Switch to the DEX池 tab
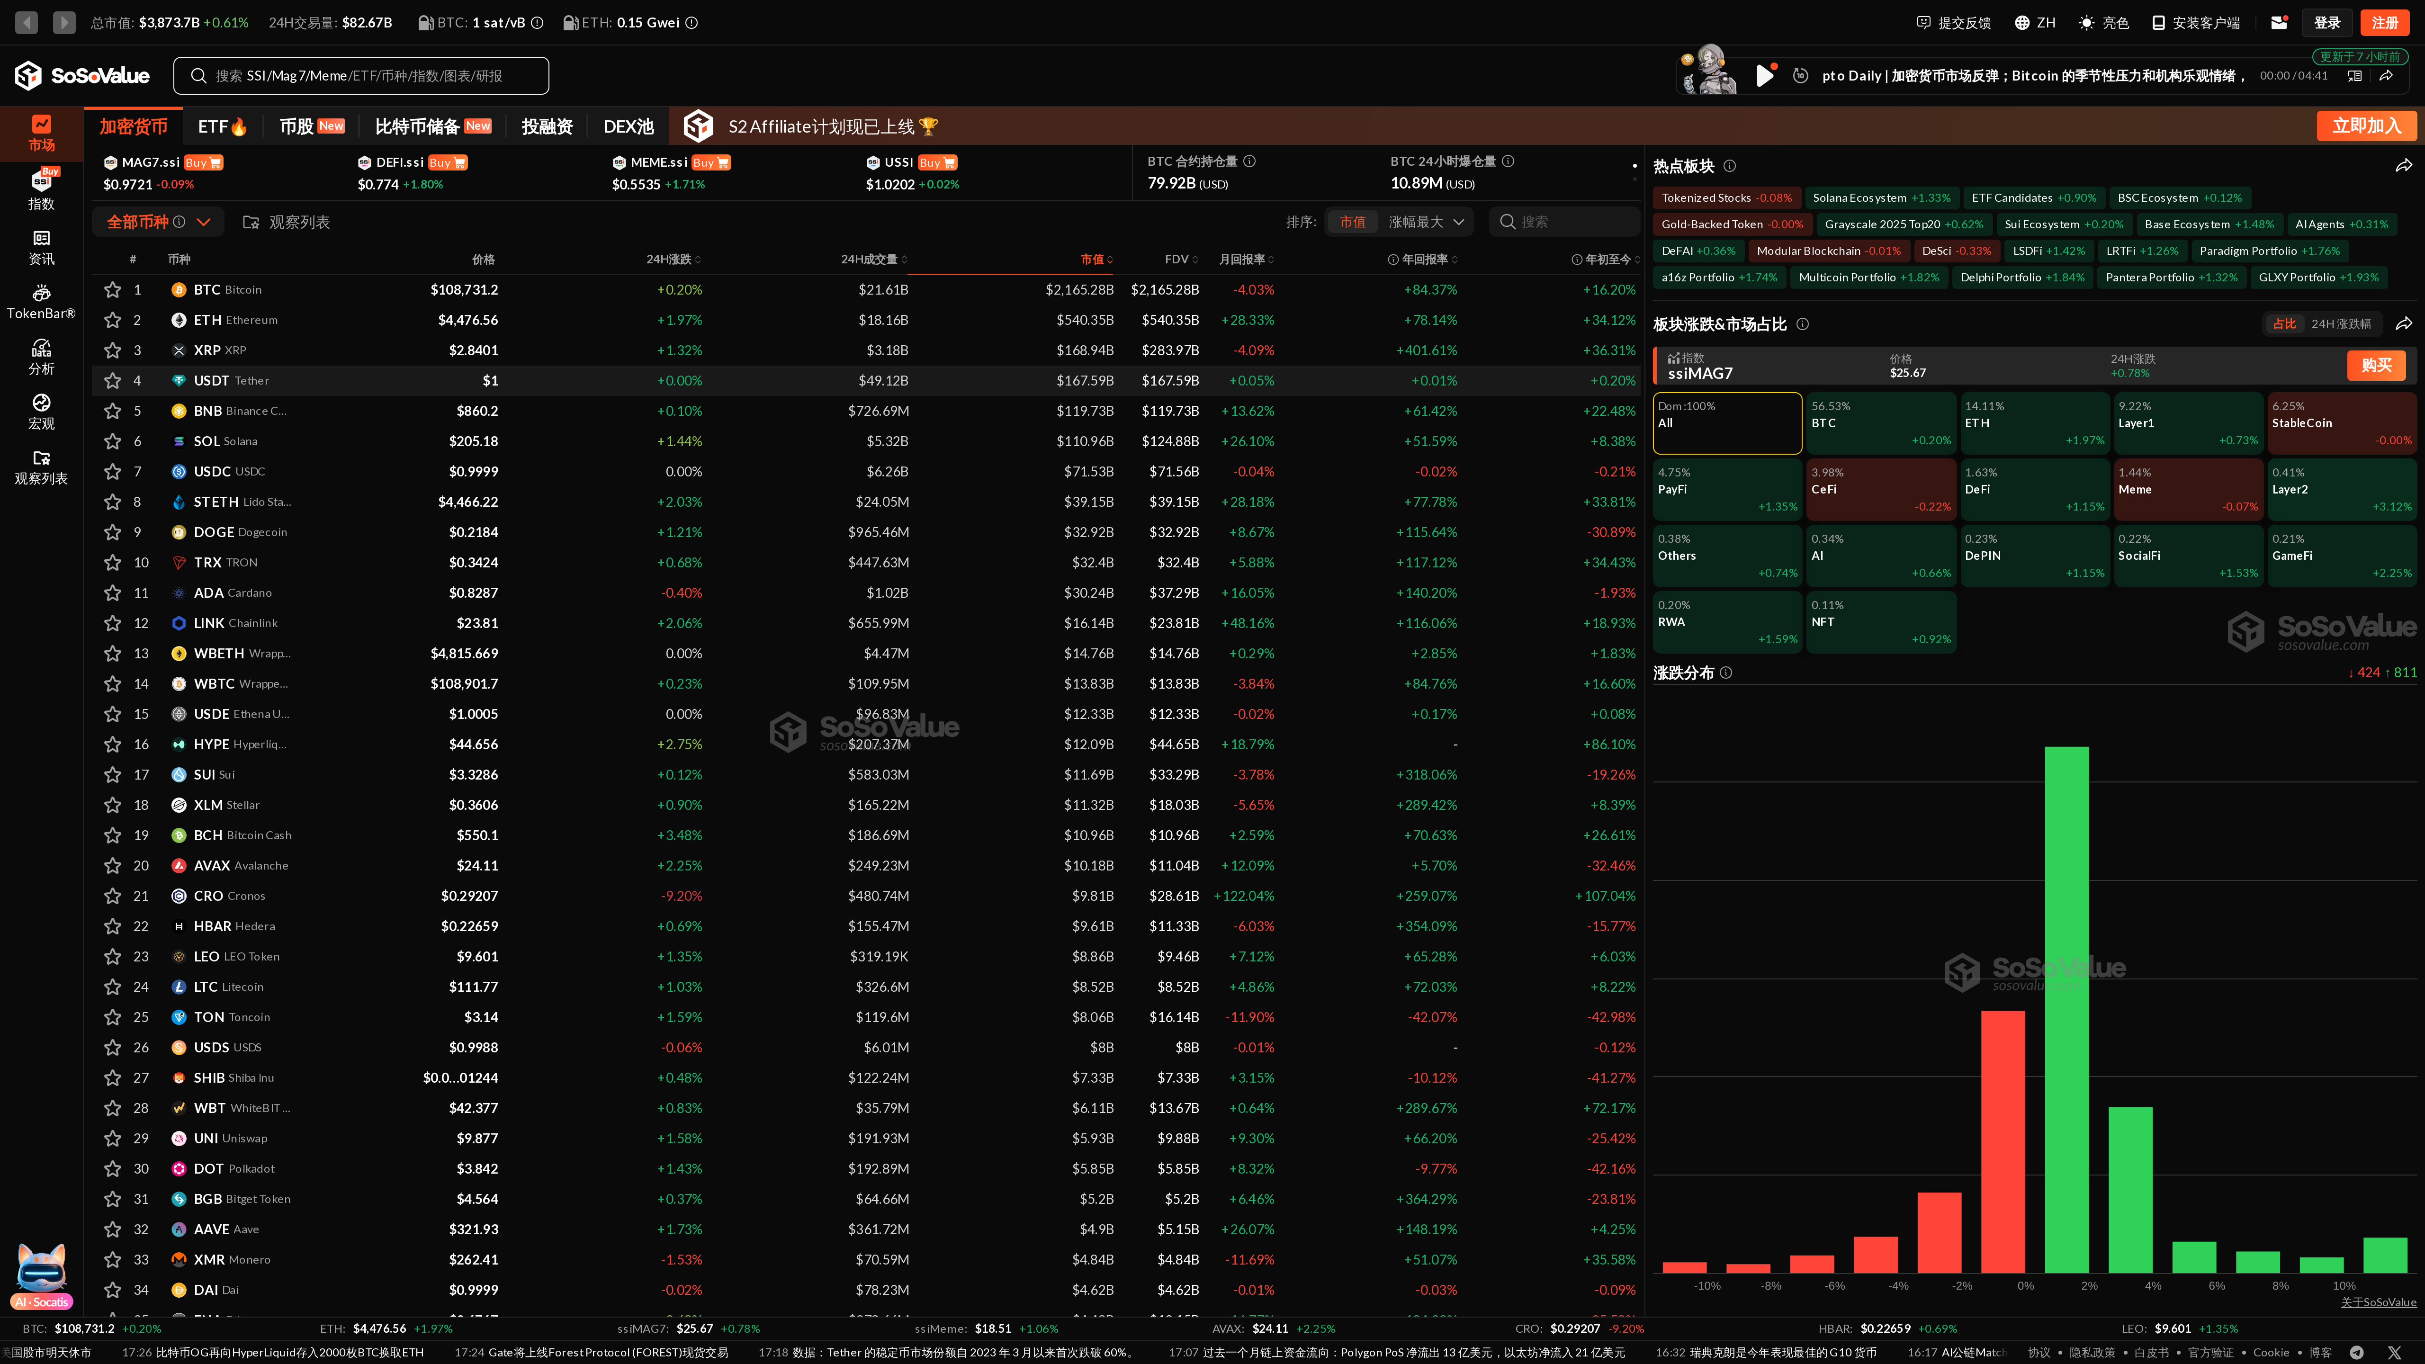This screenshot has width=2425, height=1364. tap(628, 126)
